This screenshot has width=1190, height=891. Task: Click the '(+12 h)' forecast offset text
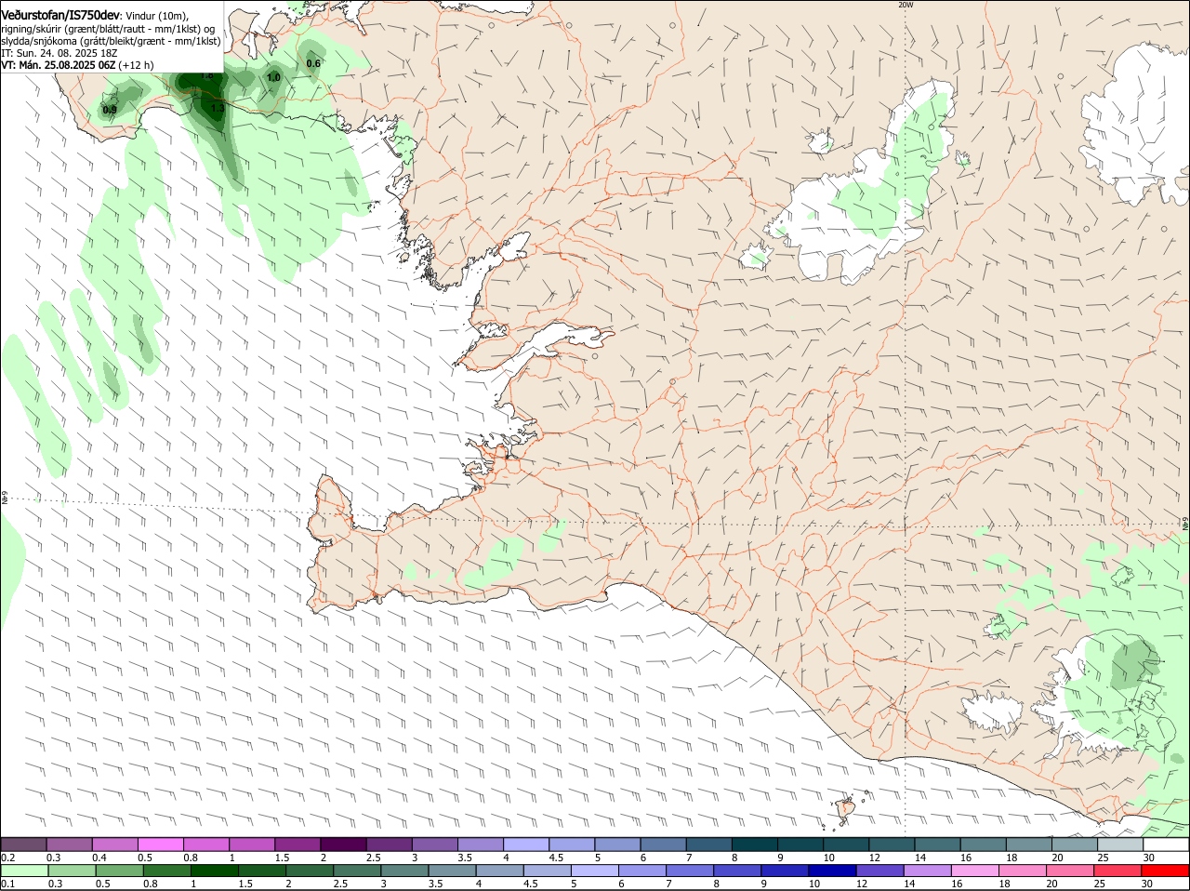click(136, 65)
